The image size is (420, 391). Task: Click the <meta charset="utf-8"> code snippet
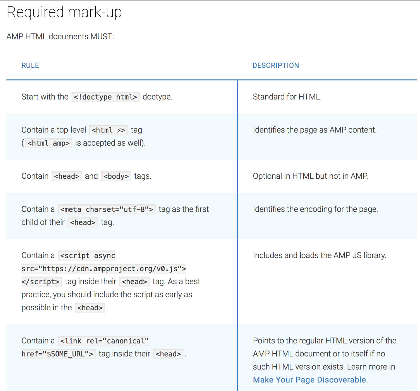pyautogui.click(x=107, y=210)
